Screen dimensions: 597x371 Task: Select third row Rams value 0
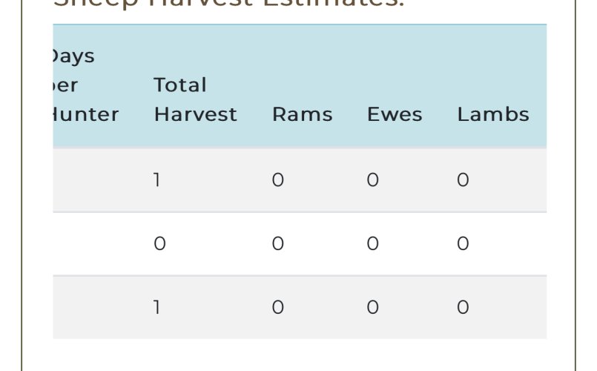point(278,307)
